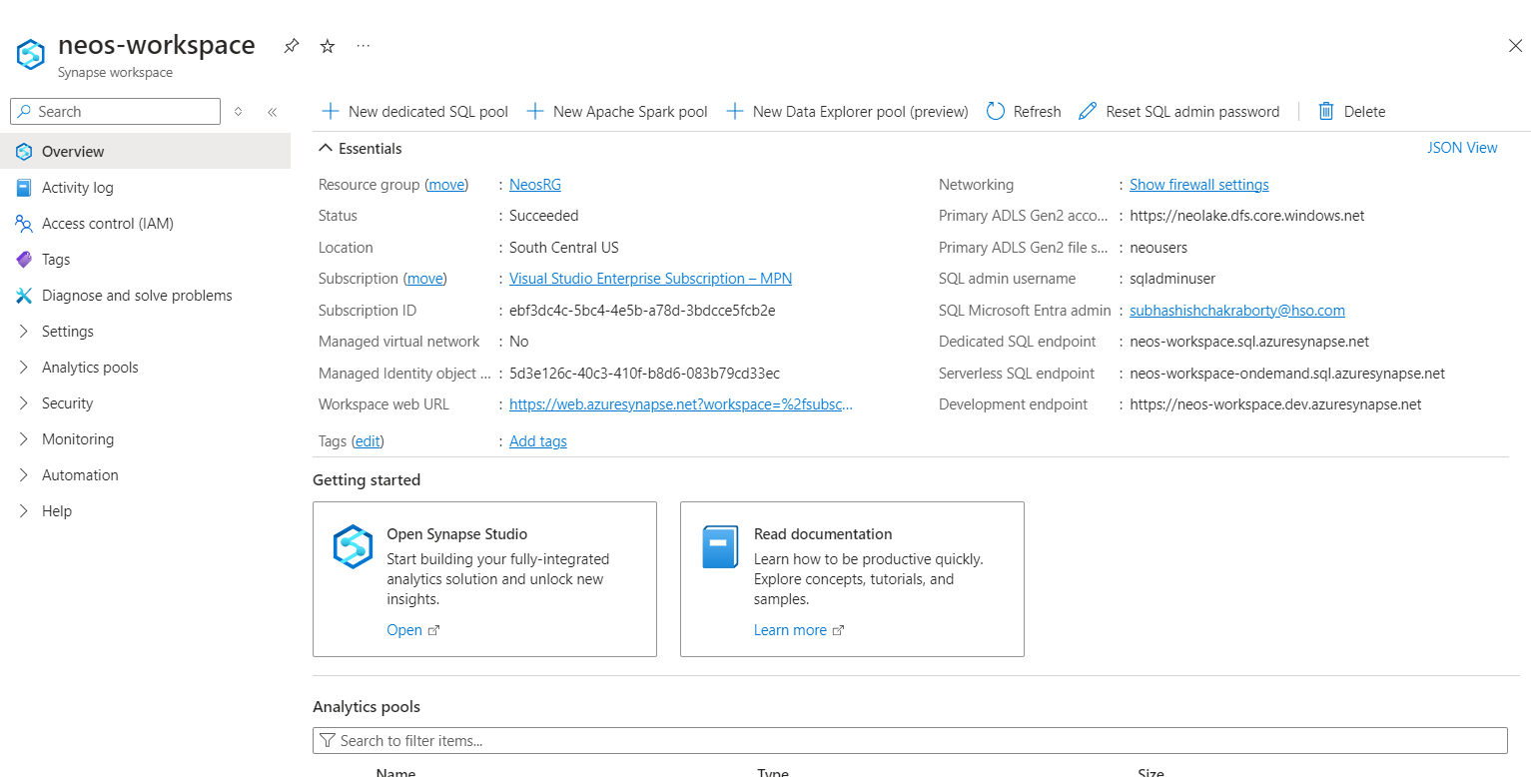Expand the Monitoring menu group
Image resolution: width=1531 pixels, height=777 pixels.
click(x=24, y=439)
